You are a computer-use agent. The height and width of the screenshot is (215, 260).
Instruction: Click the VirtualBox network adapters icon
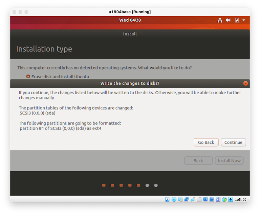click(x=187, y=199)
